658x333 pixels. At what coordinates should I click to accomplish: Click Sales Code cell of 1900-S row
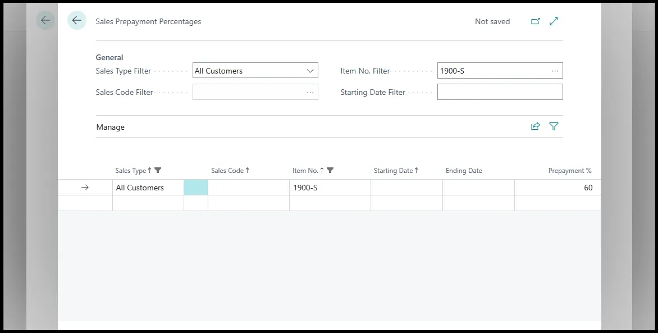pyautogui.click(x=248, y=188)
